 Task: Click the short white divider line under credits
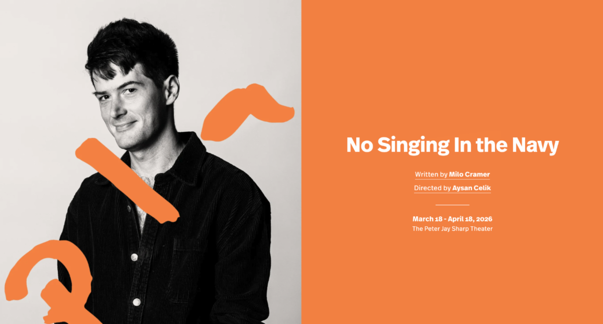tap(452, 205)
